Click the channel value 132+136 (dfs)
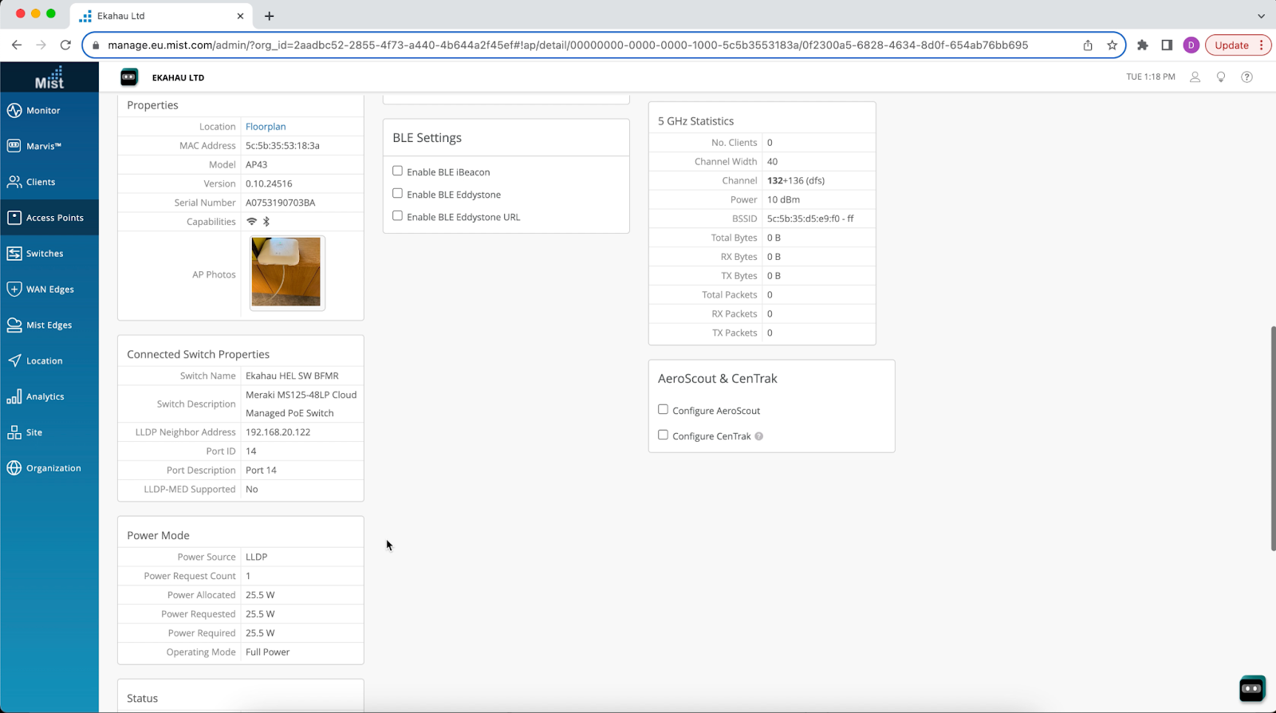This screenshot has height=713, width=1276. tap(796, 181)
